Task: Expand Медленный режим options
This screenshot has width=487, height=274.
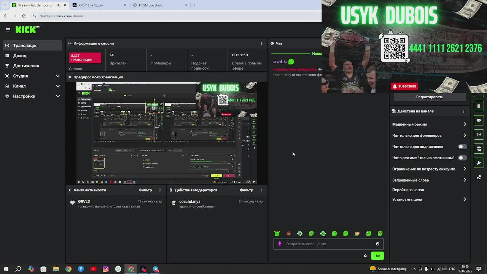Action: click(x=429, y=124)
